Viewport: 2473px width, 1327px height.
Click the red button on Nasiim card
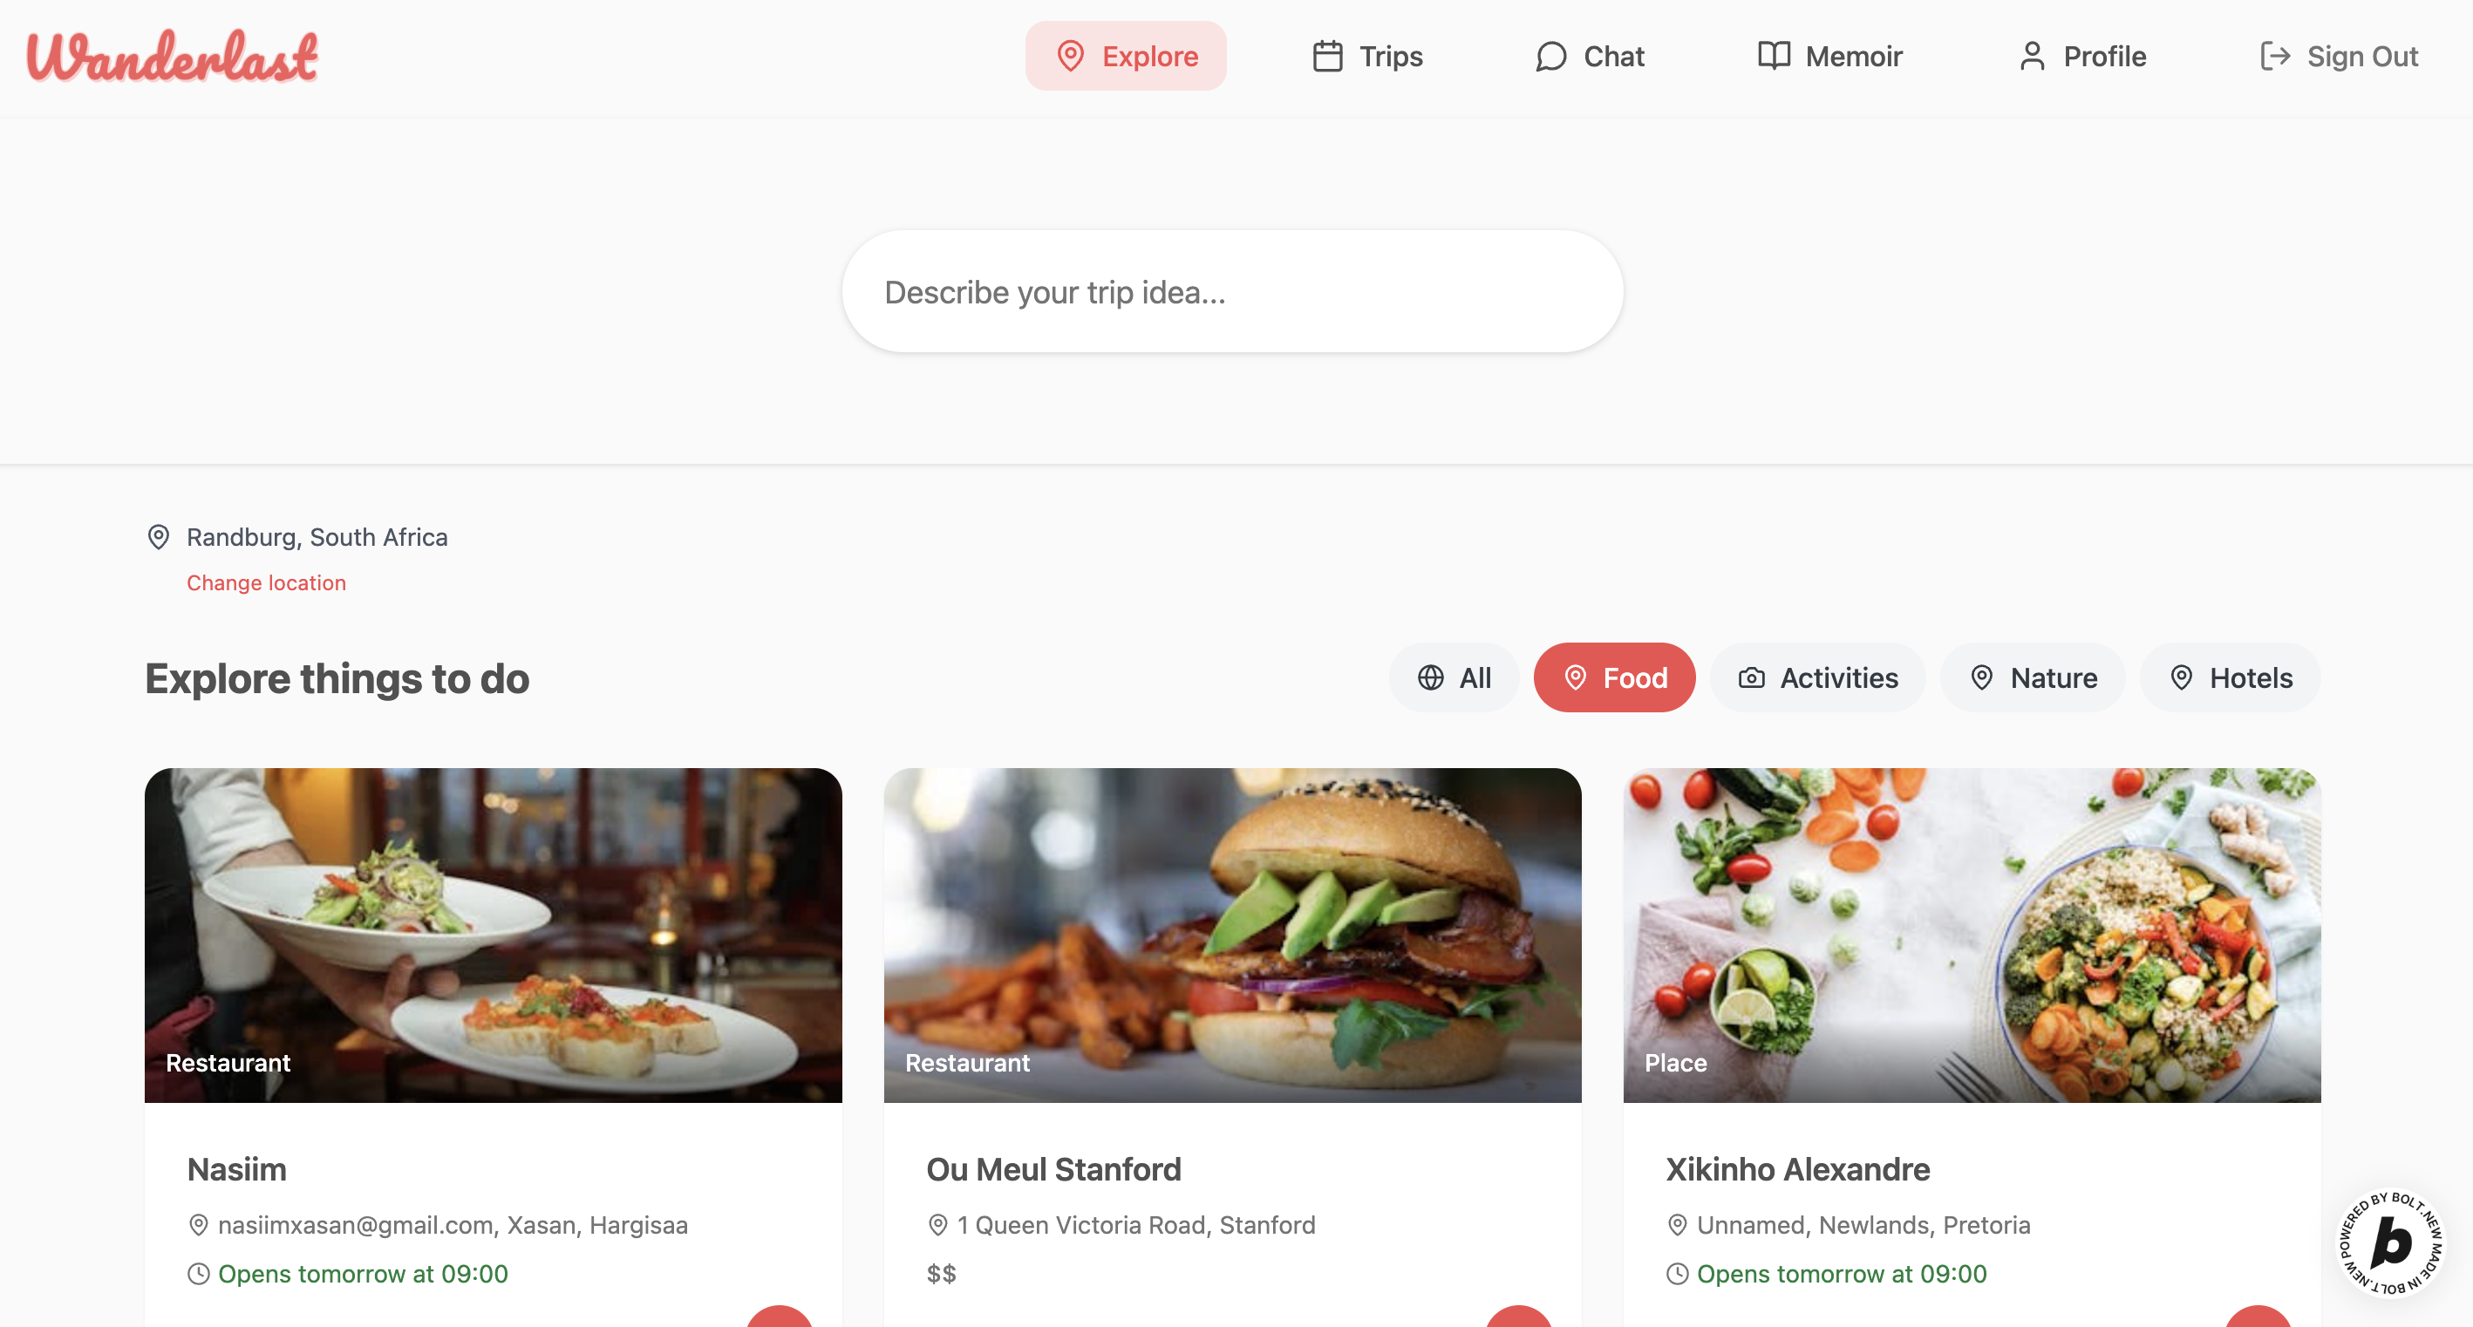coord(780,1317)
